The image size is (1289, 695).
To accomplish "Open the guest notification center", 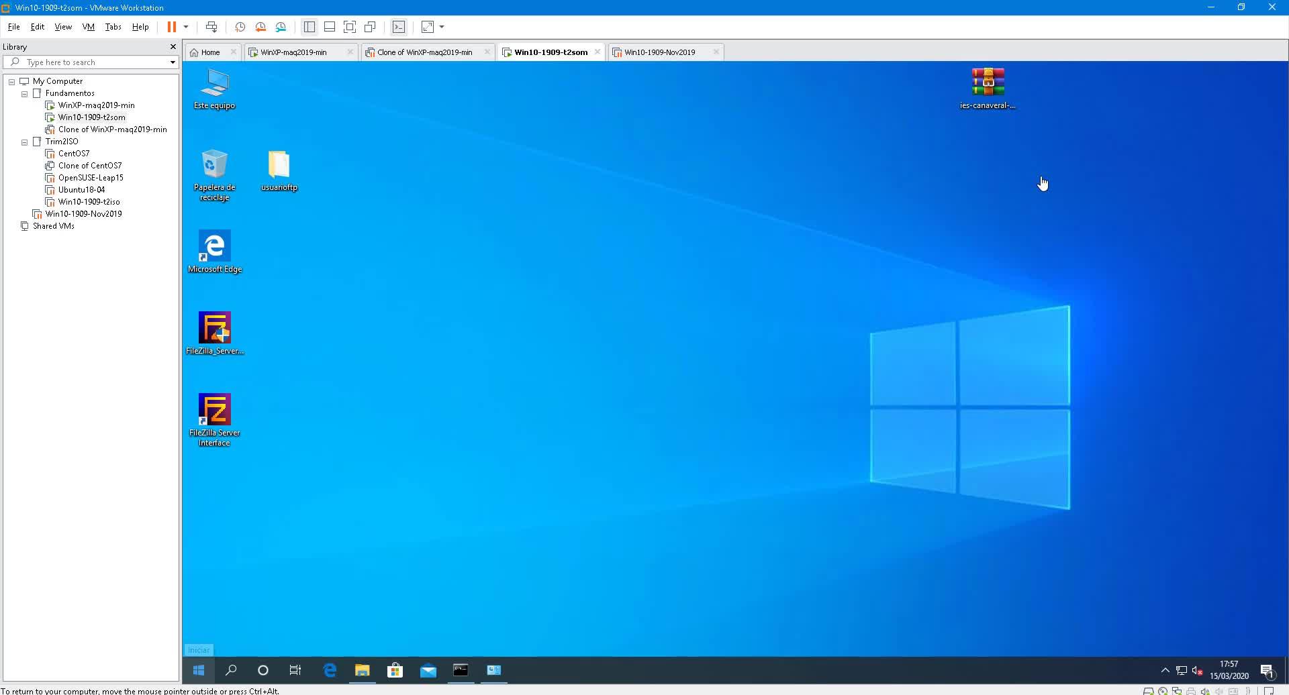I will [1268, 670].
